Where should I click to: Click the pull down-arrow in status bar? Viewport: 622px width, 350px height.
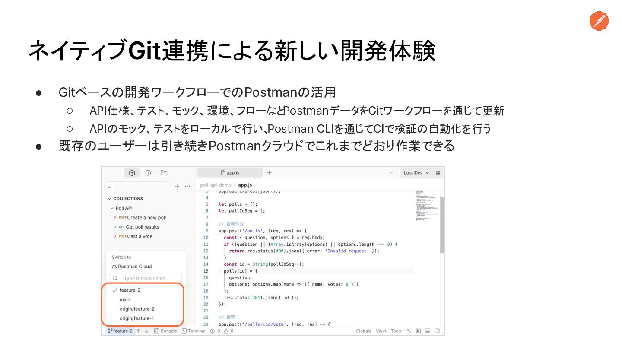(146, 331)
